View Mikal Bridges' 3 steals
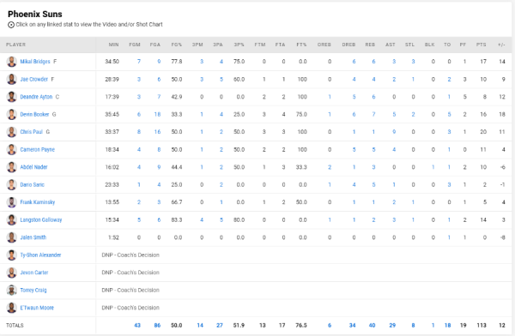The width and height of the screenshot is (515, 336). click(413, 62)
